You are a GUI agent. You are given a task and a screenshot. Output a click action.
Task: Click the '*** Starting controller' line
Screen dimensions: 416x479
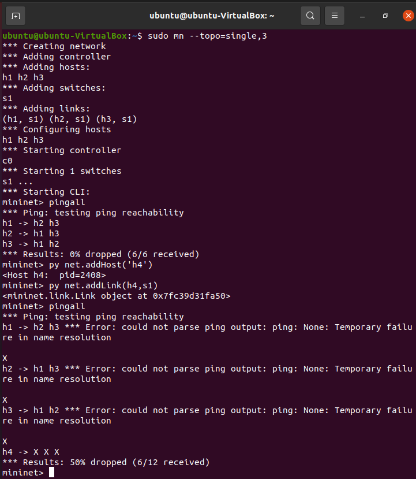[62, 150]
